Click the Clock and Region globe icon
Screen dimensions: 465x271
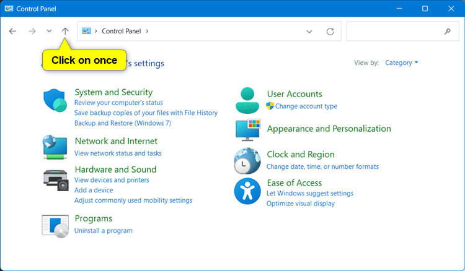(x=247, y=161)
